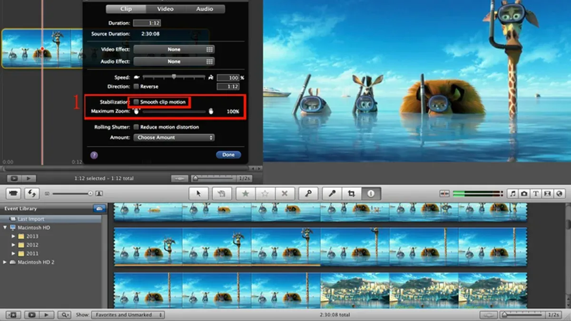Open the titles browser T icon

pyautogui.click(x=536, y=194)
